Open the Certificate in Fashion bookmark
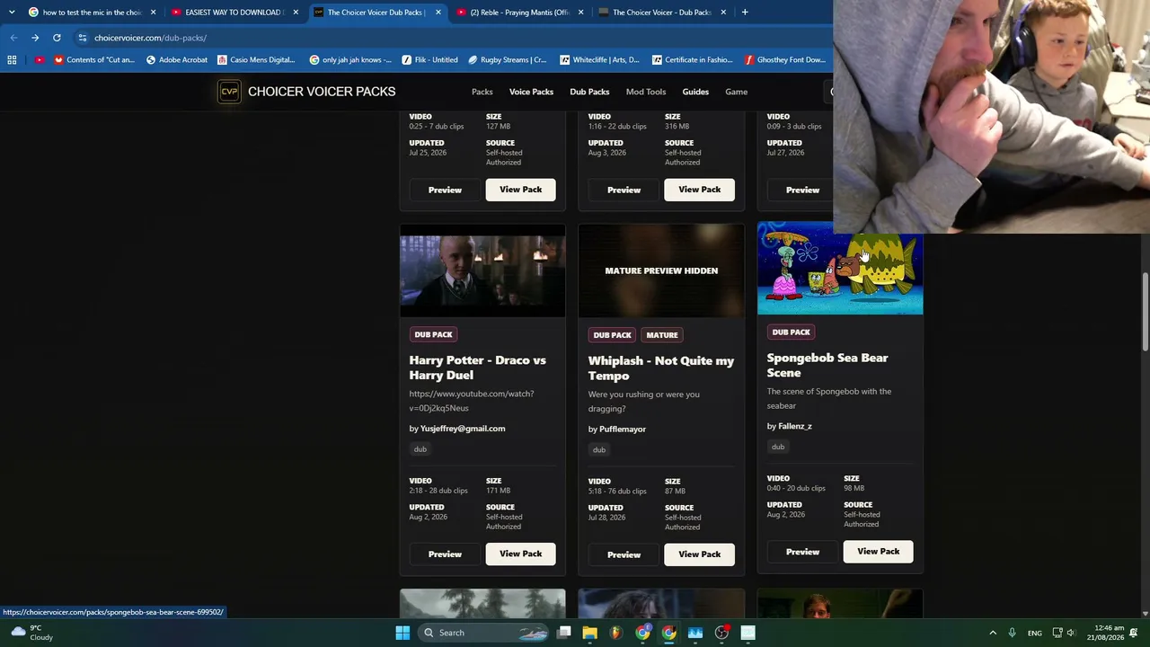1150x647 pixels. (694, 60)
